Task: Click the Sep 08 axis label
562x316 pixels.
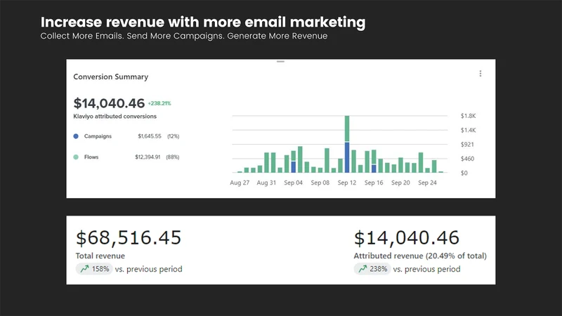Action: click(x=320, y=183)
